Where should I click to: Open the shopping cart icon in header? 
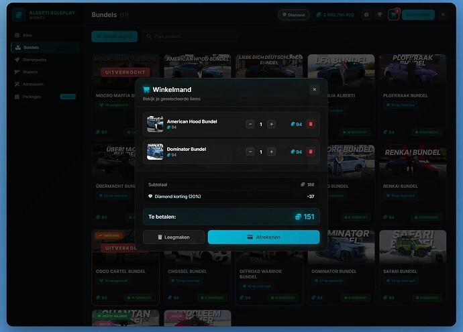click(x=393, y=15)
